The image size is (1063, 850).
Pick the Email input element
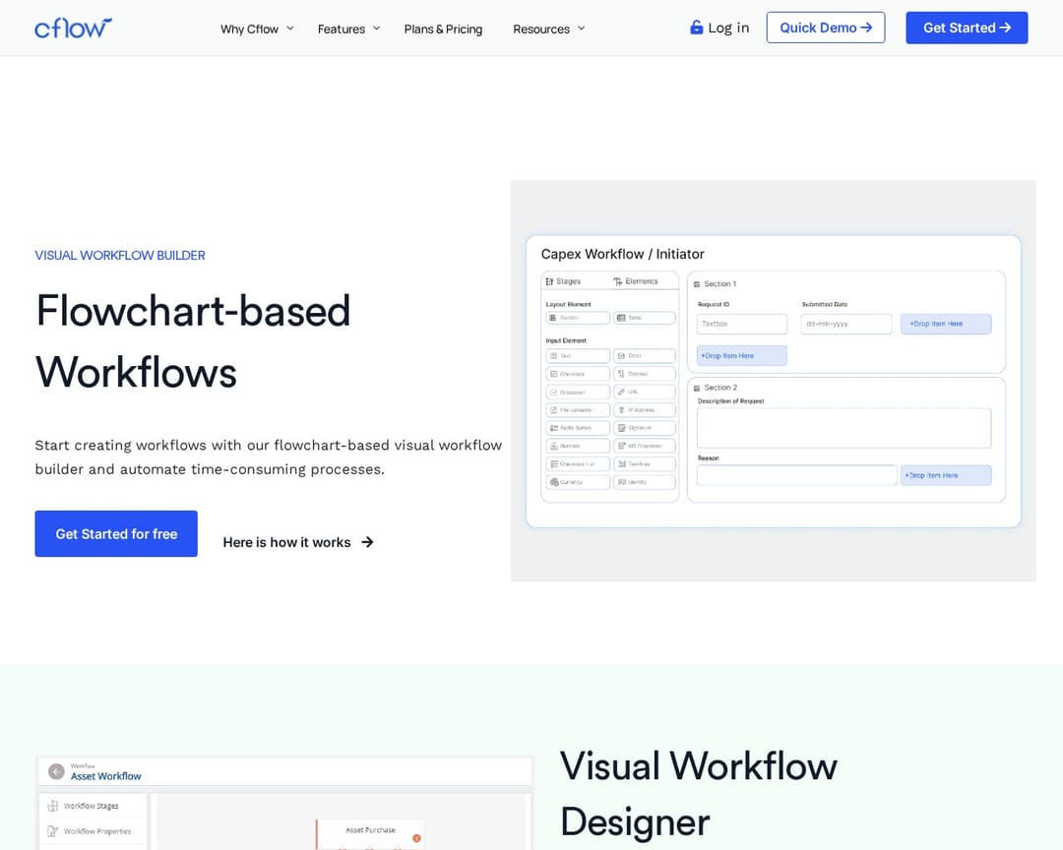tap(644, 356)
